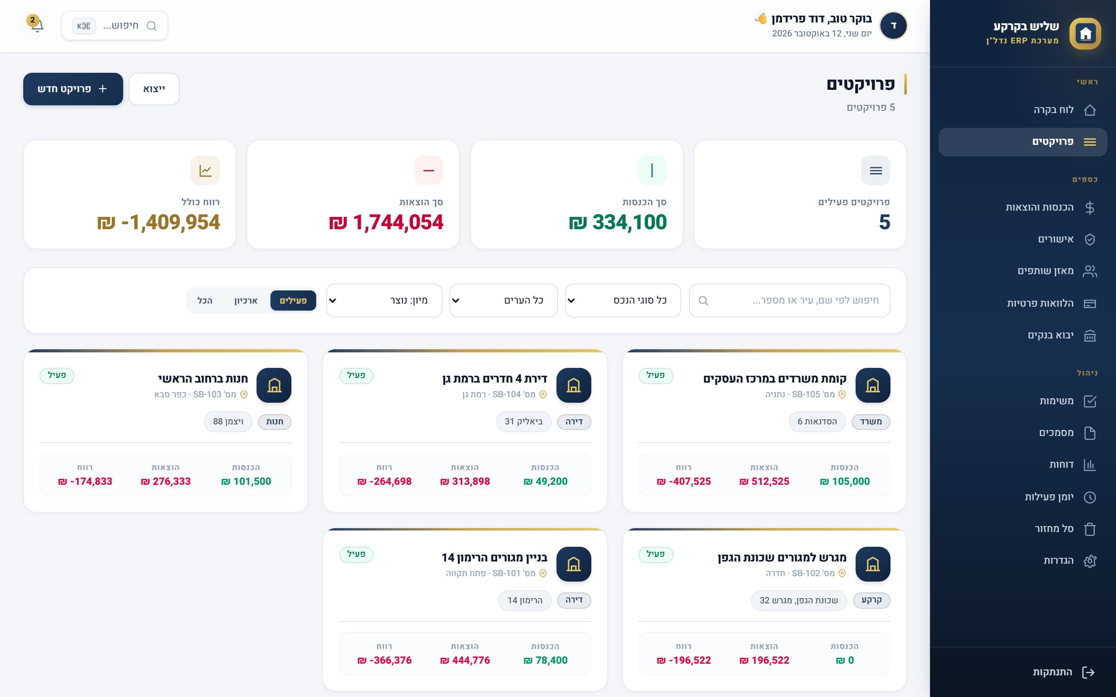This screenshot has height=697, width=1116.
Task: Click building icon of SB-105 project card
Action: (873, 385)
